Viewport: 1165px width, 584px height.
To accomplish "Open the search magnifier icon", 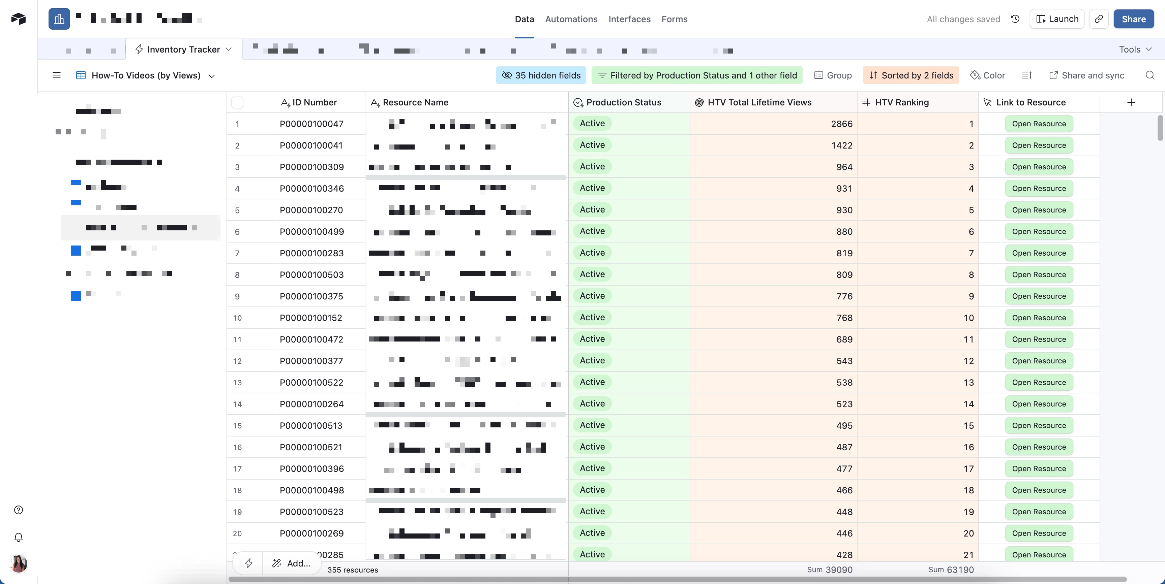I will pyautogui.click(x=1149, y=75).
